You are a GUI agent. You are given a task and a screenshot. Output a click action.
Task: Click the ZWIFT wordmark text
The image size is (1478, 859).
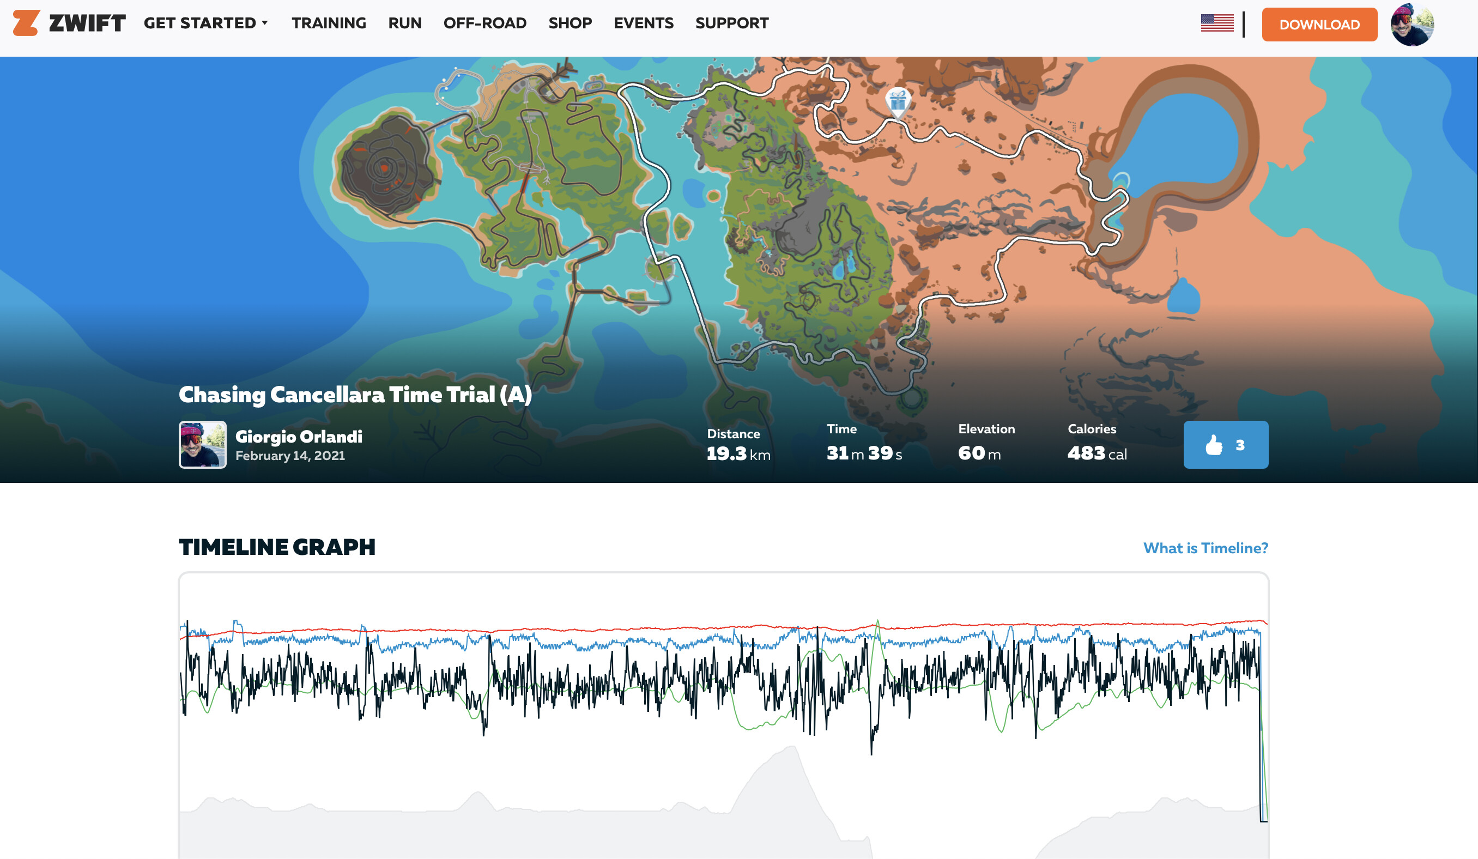[x=87, y=23]
